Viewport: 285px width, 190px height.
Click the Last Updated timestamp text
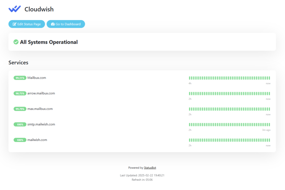click(142, 175)
